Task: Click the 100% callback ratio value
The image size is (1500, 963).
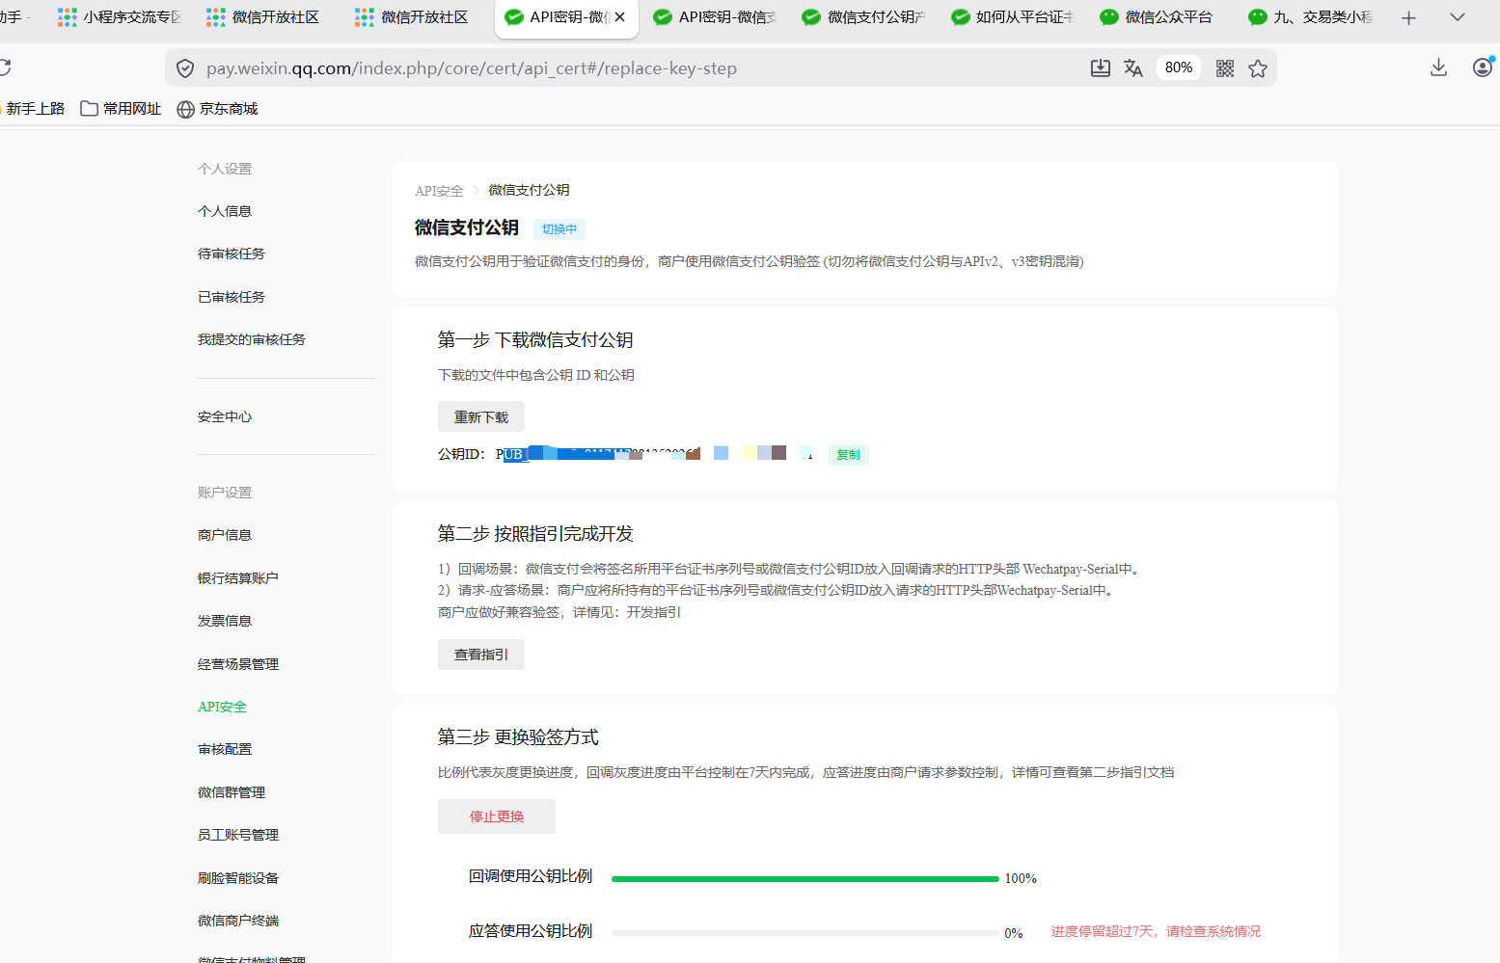Action: [1021, 878]
